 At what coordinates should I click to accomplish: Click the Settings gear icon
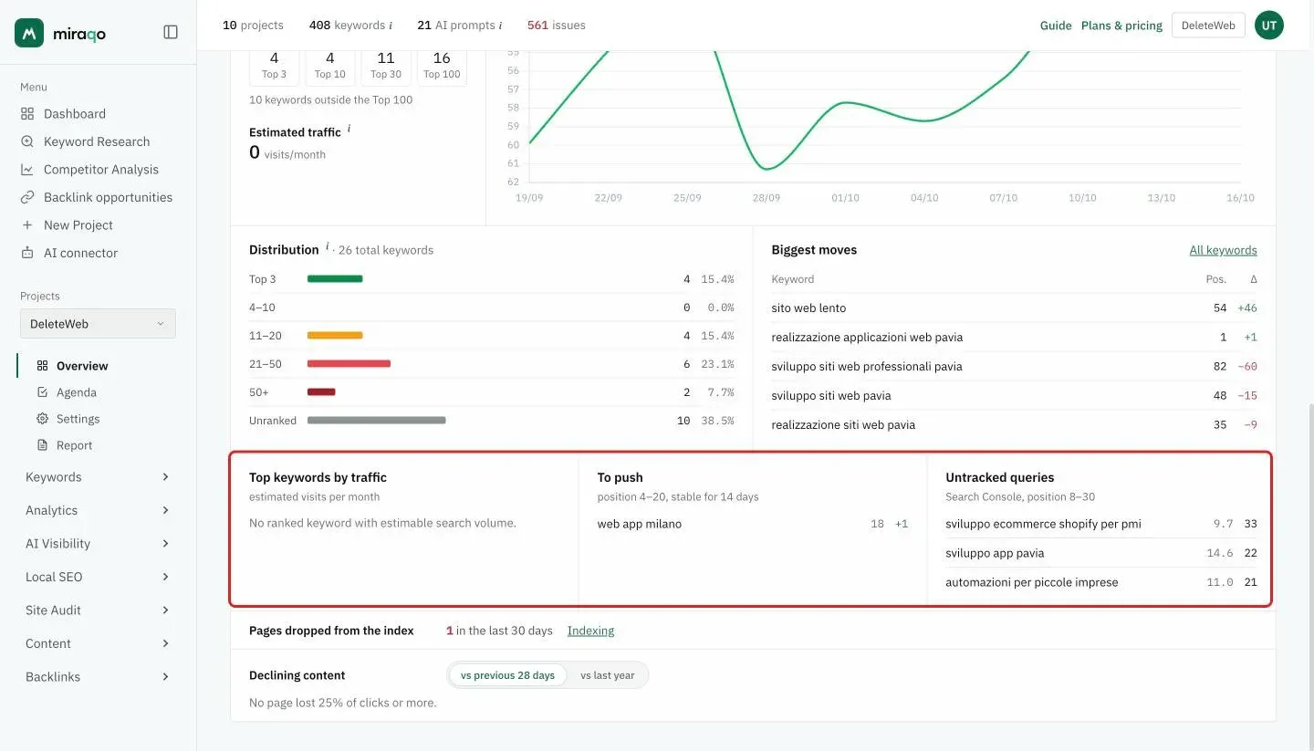click(x=42, y=419)
